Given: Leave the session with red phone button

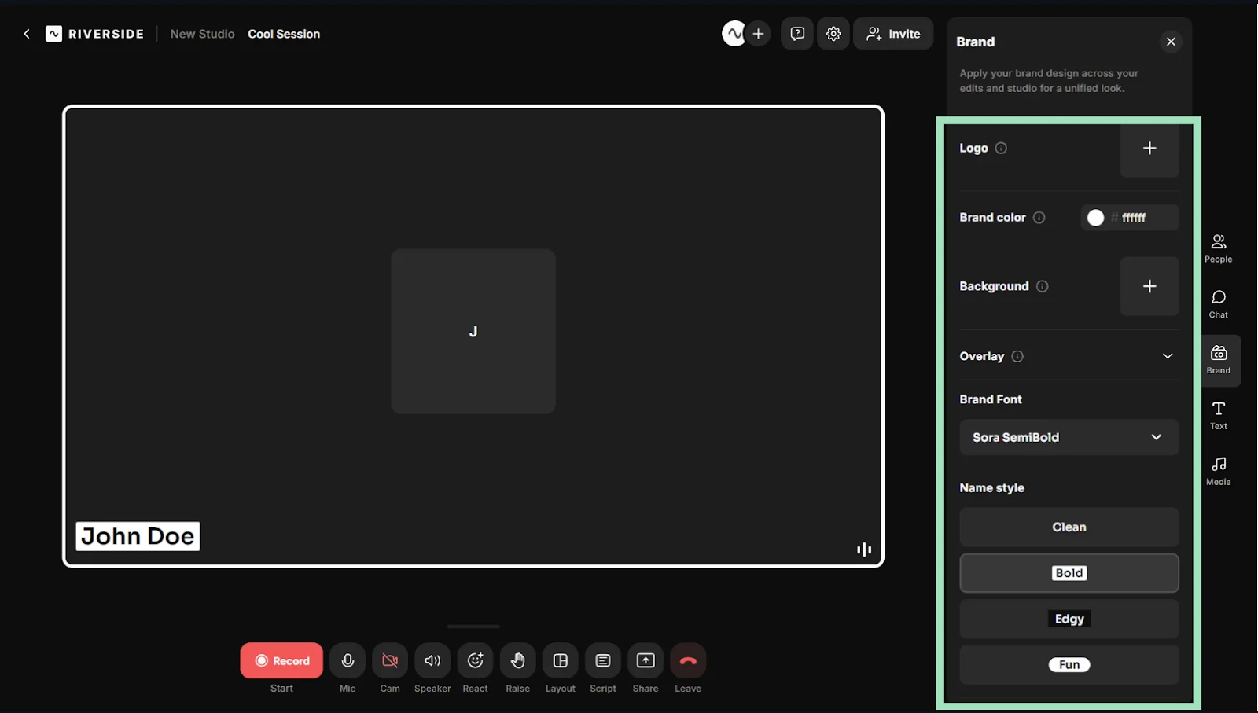Looking at the screenshot, I should (x=688, y=660).
